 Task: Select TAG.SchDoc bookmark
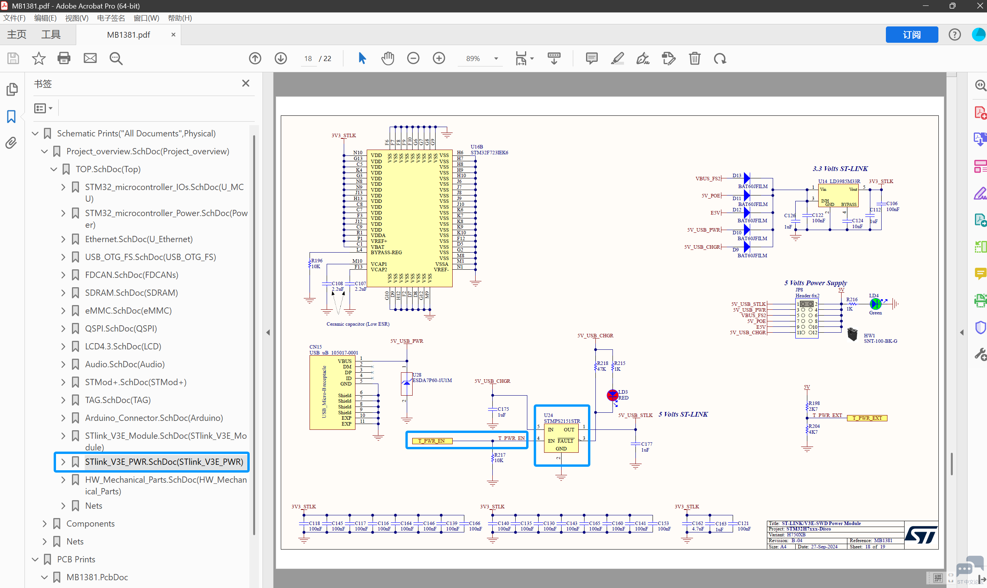[x=118, y=400]
